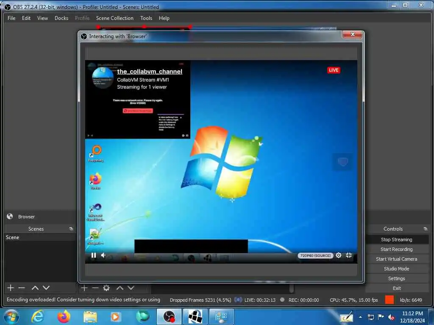This screenshot has height=325, width=434.
Task: Open the Scene Collection menu
Action: (114, 18)
